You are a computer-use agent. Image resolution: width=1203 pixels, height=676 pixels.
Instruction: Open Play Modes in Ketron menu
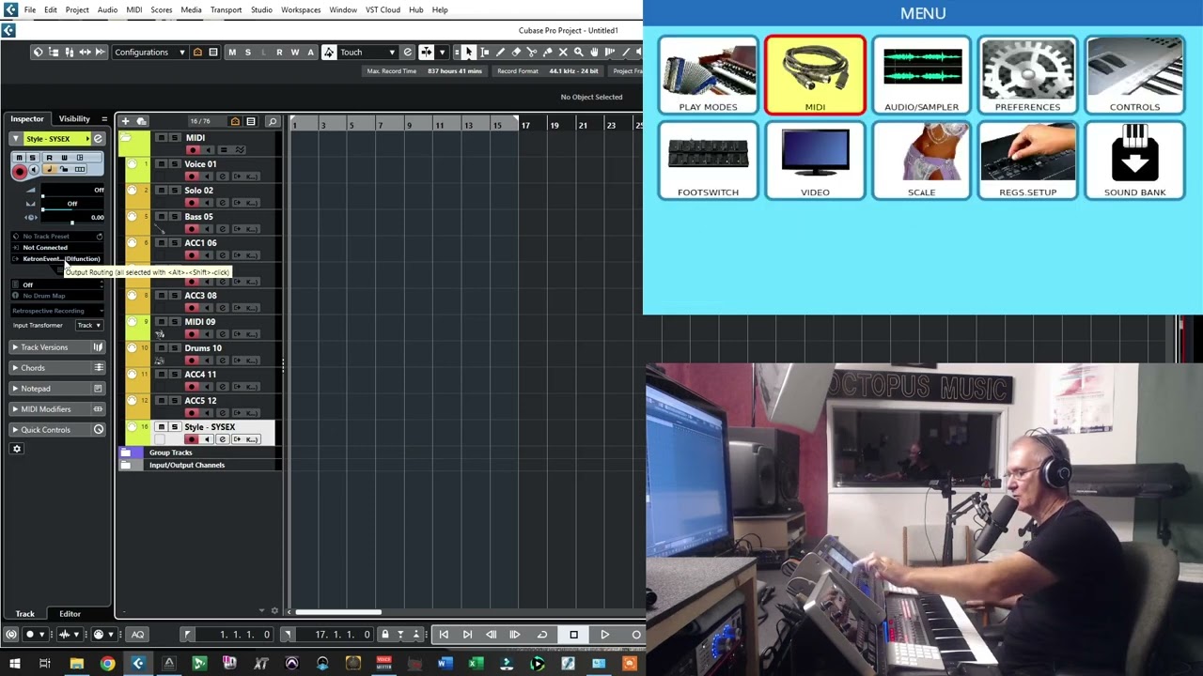click(708, 75)
